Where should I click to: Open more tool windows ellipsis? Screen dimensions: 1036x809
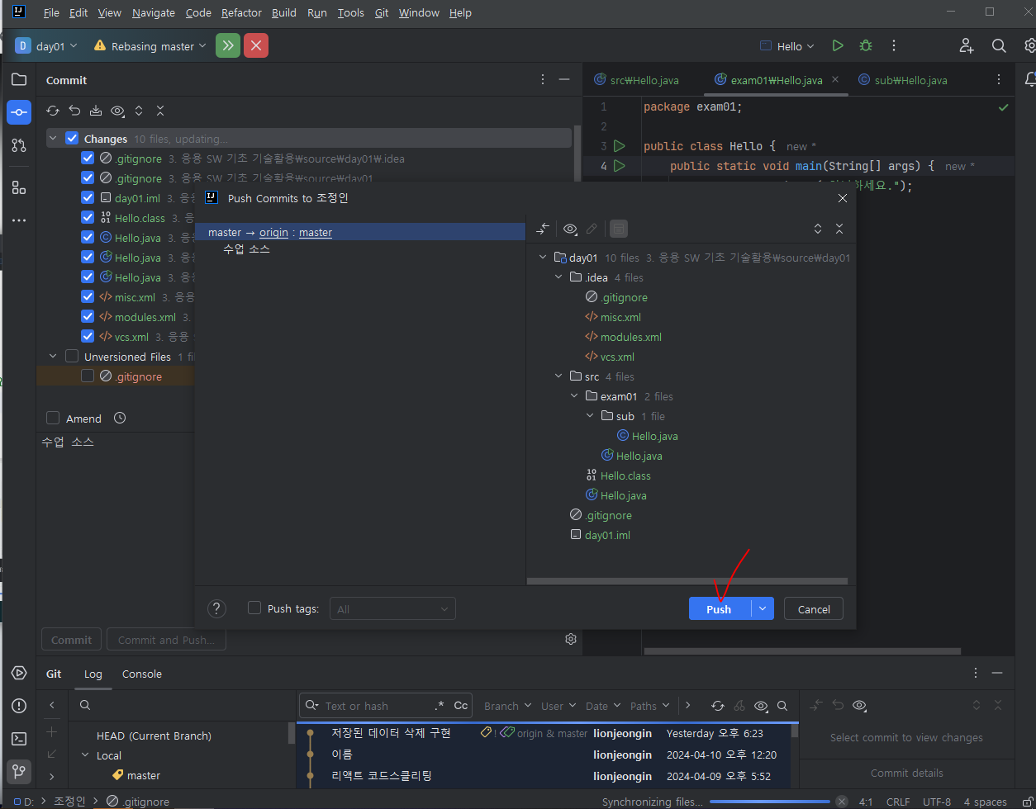pyautogui.click(x=19, y=220)
